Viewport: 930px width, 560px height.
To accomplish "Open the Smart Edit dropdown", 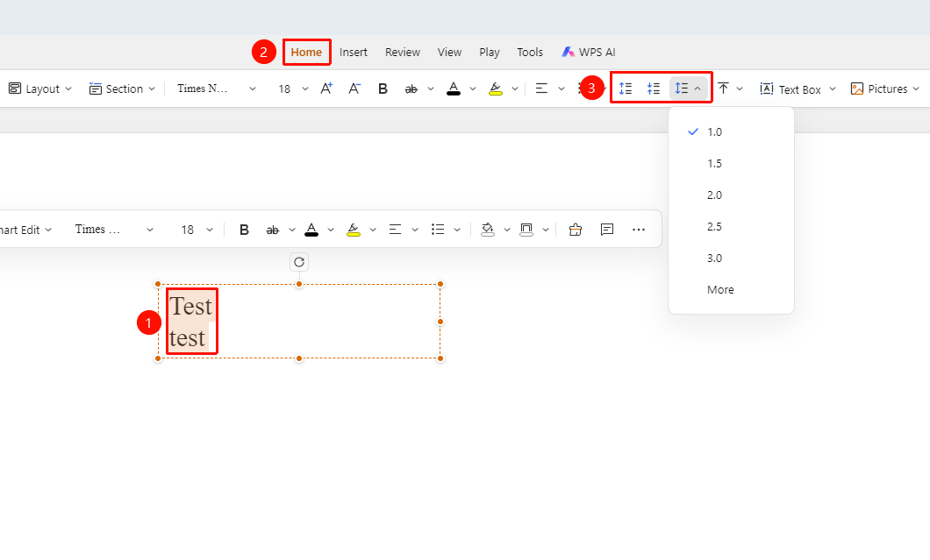I will (x=25, y=230).
